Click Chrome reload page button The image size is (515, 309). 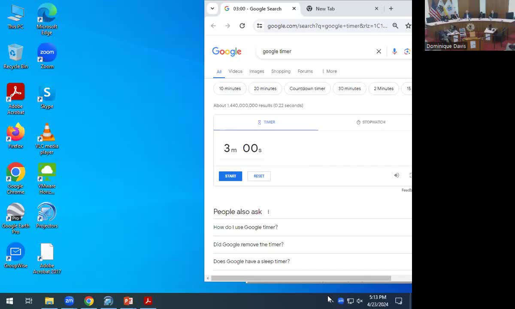tap(242, 26)
